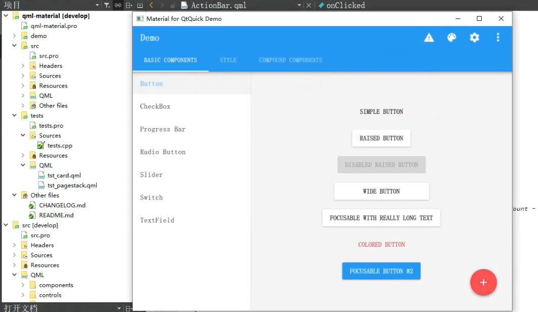
Task: Expand Headers under the src project
Action: coord(22,65)
